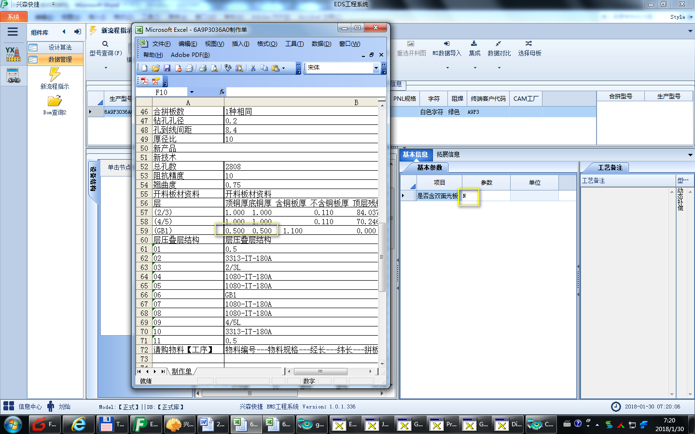Click the fx insert function button
Screen dimensions: 695x434
coord(222,92)
